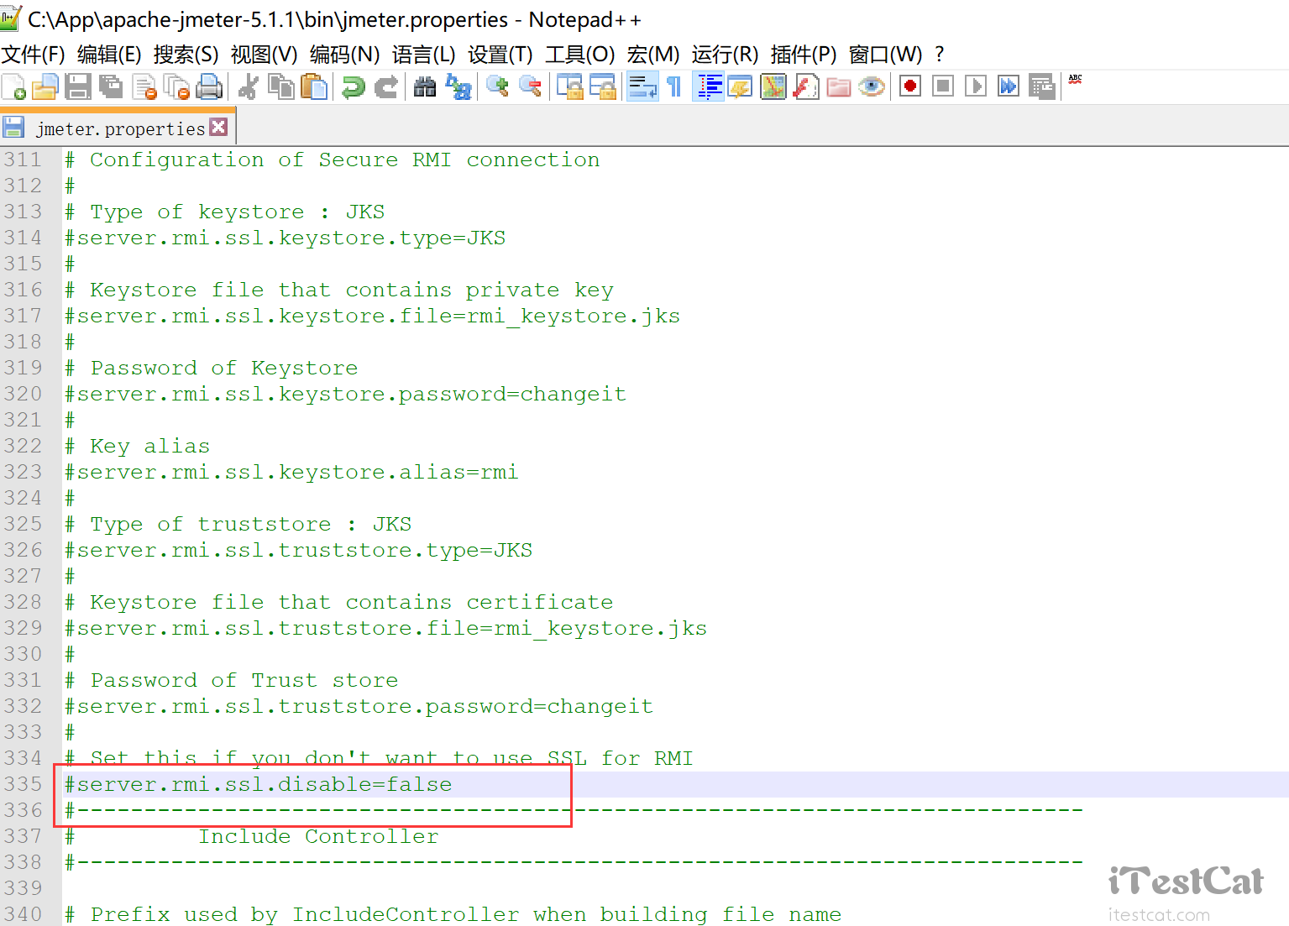This screenshot has width=1289, height=926.
Task: Click the Save All icon
Action: (x=111, y=86)
